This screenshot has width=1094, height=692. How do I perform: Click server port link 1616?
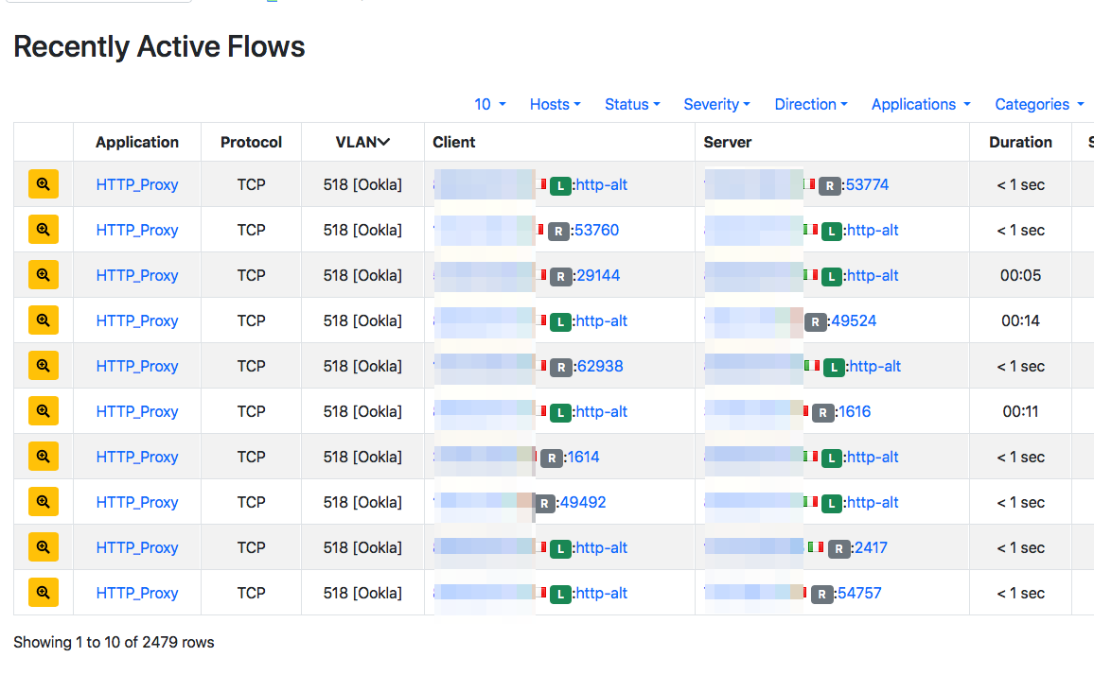tap(855, 411)
